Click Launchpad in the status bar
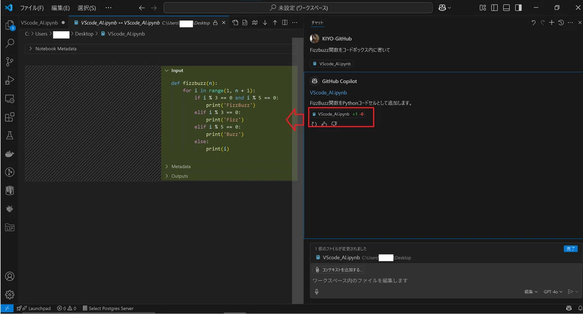583x314 pixels. (x=34, y=308)
